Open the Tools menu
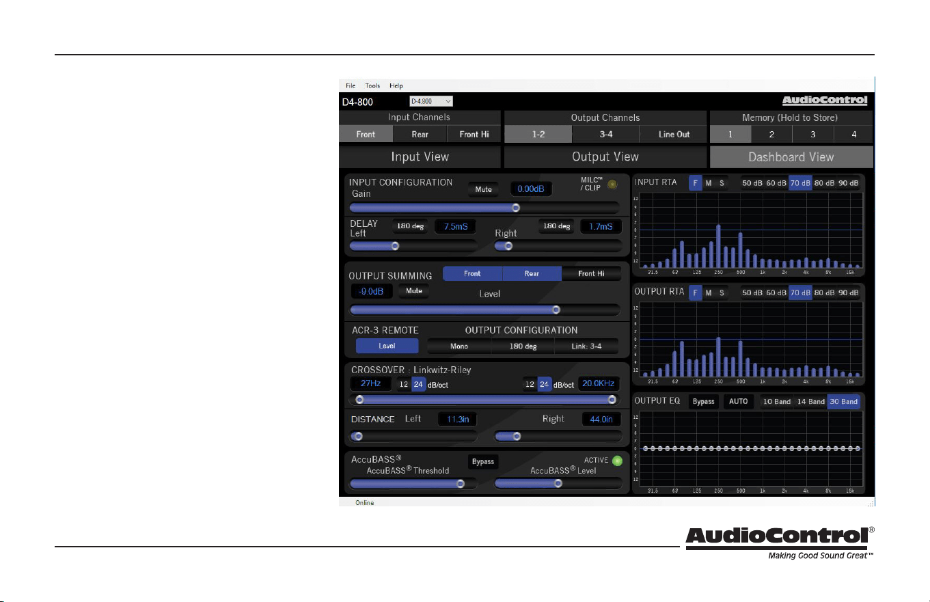930x602 pixels. (372, 86)
